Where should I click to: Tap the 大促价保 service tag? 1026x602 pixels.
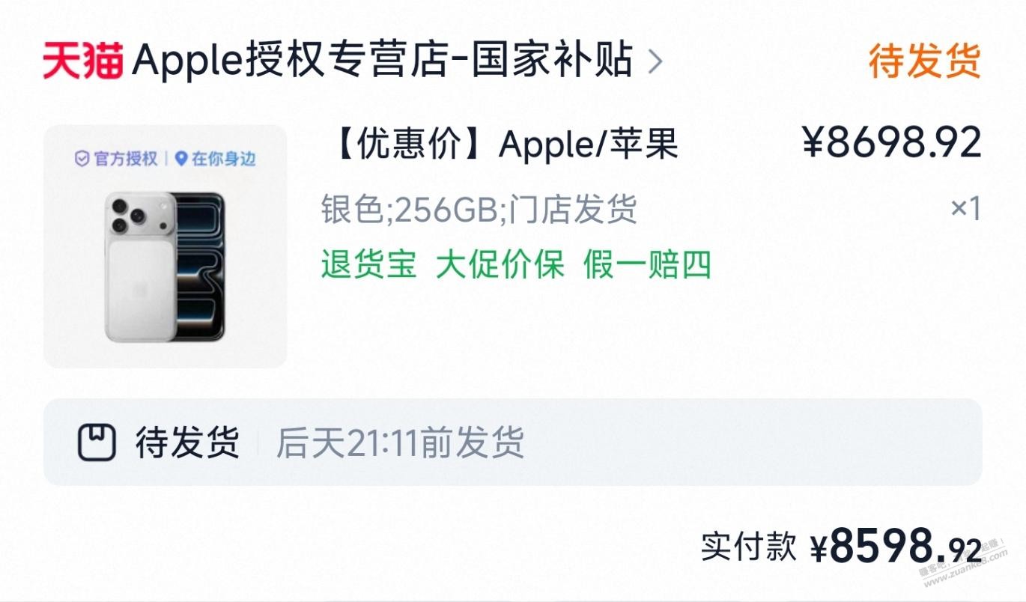pos(500,264)
